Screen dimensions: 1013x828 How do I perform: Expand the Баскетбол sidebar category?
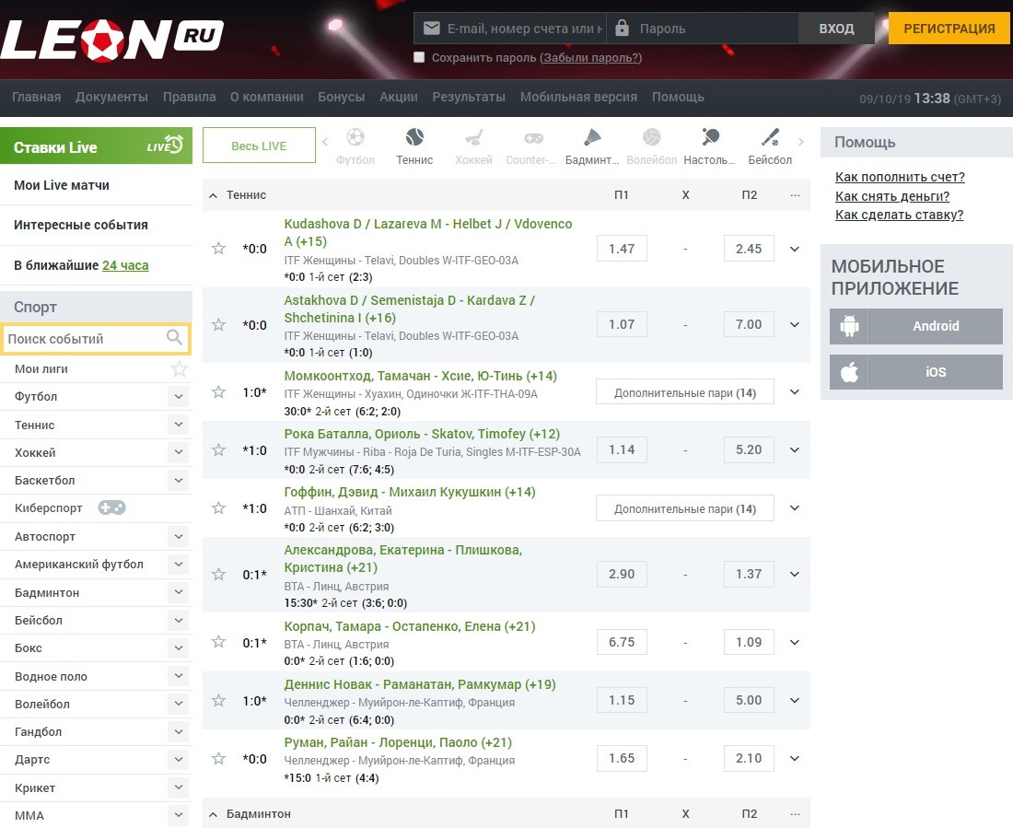[179, 480]
